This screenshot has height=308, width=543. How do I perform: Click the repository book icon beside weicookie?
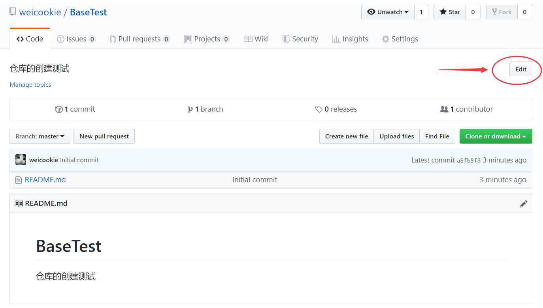click(13, 12)
